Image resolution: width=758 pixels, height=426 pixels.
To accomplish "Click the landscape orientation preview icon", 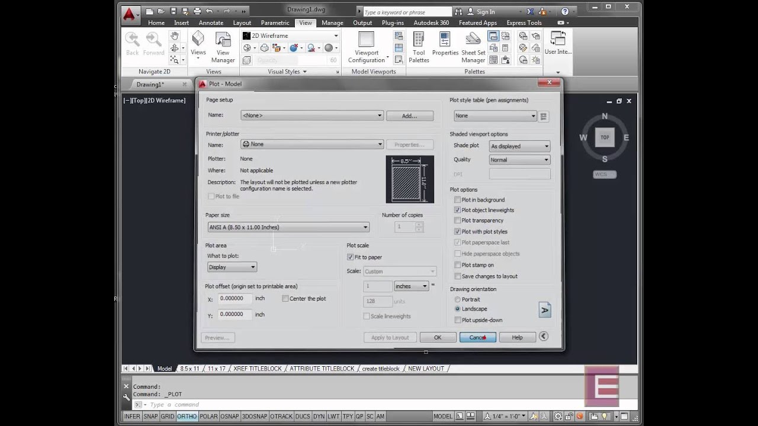I will [x=544, y=310].
